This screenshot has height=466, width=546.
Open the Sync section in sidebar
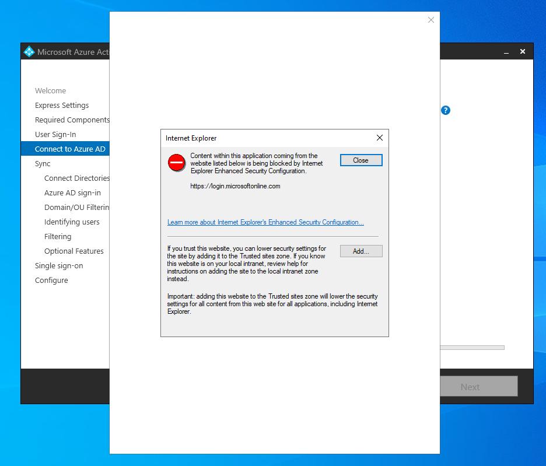tap(43, 164)
